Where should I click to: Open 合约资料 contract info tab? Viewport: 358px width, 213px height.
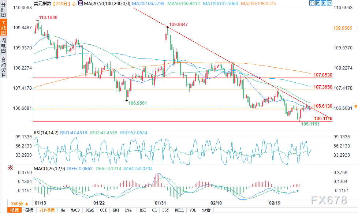[x=3, y=67]
